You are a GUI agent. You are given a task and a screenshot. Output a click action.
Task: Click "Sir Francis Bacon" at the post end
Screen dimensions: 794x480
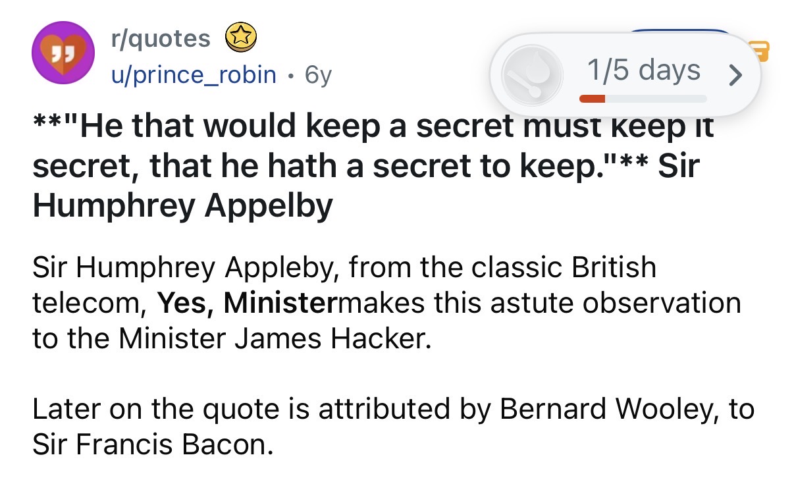pos(151,445)
